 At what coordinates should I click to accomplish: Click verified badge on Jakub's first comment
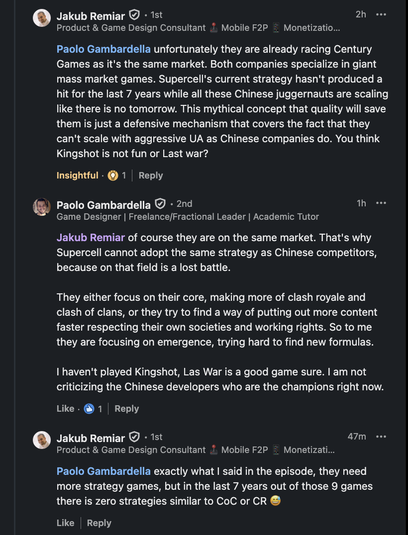click(x=134, y=15)
